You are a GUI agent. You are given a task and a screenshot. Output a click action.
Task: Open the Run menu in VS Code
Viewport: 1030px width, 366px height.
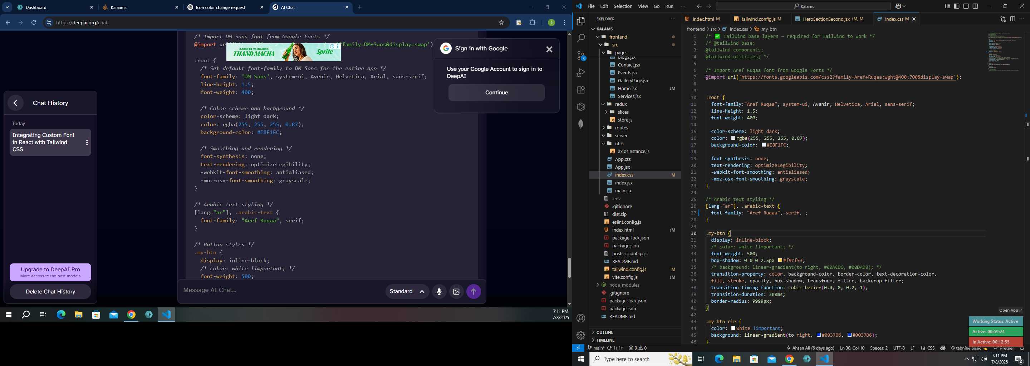tap(669, 6)
